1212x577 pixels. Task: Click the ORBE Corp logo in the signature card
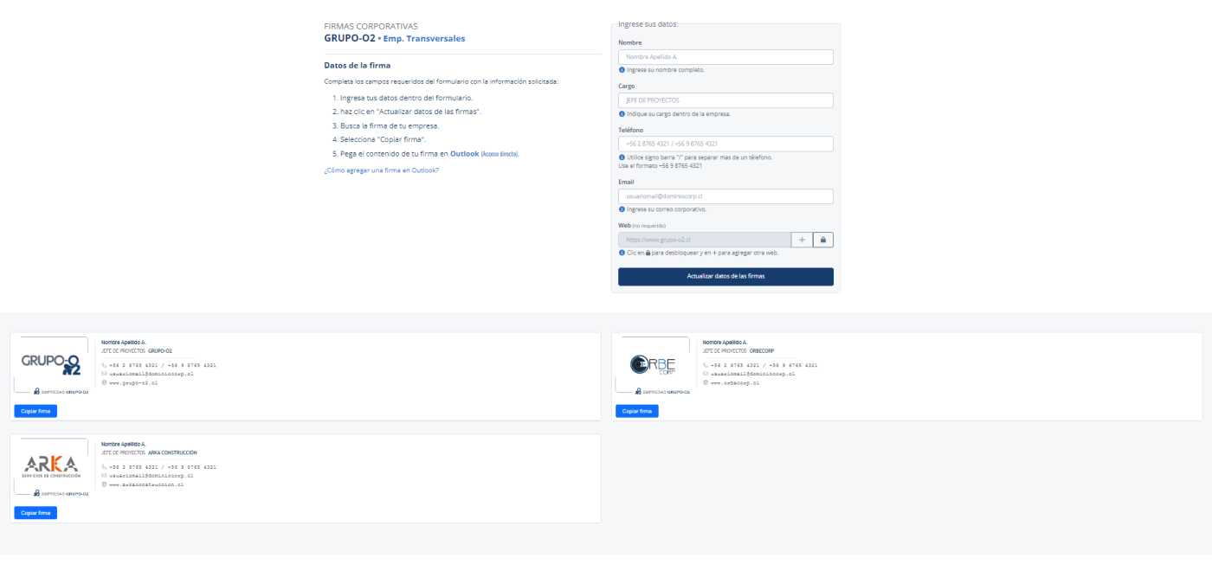(x=652, y=366)
